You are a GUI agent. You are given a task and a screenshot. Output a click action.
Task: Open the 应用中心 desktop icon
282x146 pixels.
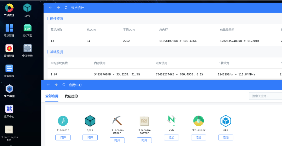pyautogui.click(x=9, y=111)
